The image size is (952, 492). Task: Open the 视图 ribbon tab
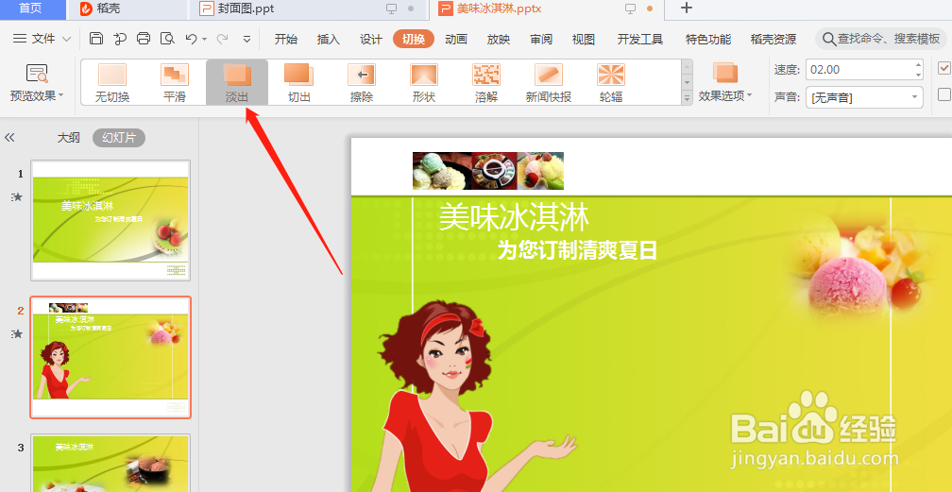click(x=584, y=39)
